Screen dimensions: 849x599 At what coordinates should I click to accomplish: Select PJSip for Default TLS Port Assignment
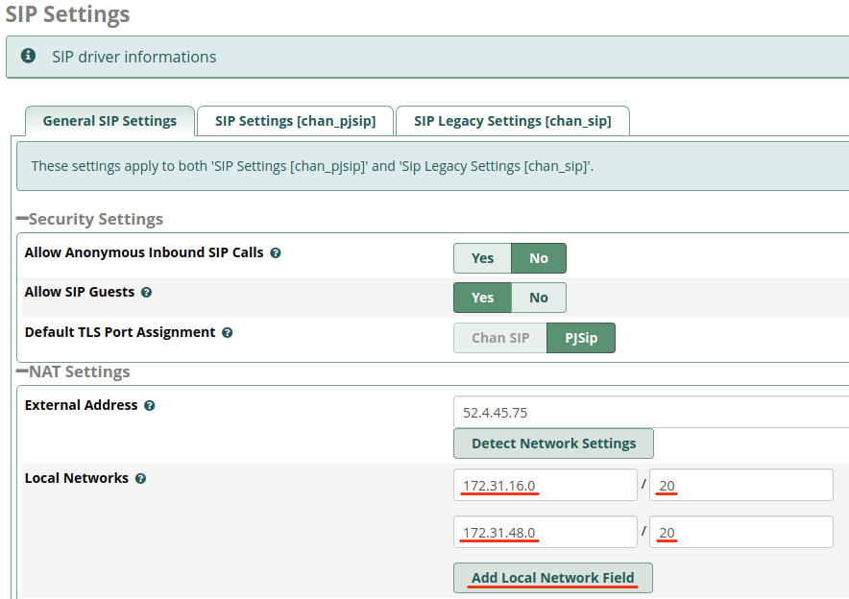(580, 338)
